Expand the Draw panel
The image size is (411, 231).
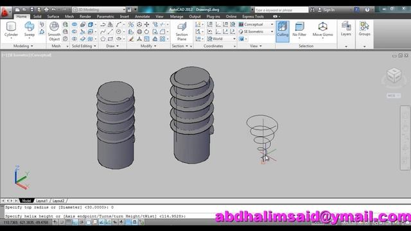click(x=112, y=46)
